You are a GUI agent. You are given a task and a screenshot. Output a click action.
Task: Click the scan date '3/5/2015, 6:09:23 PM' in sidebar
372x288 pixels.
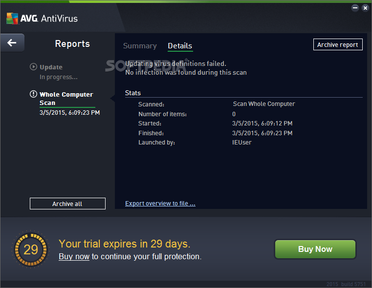69,113
